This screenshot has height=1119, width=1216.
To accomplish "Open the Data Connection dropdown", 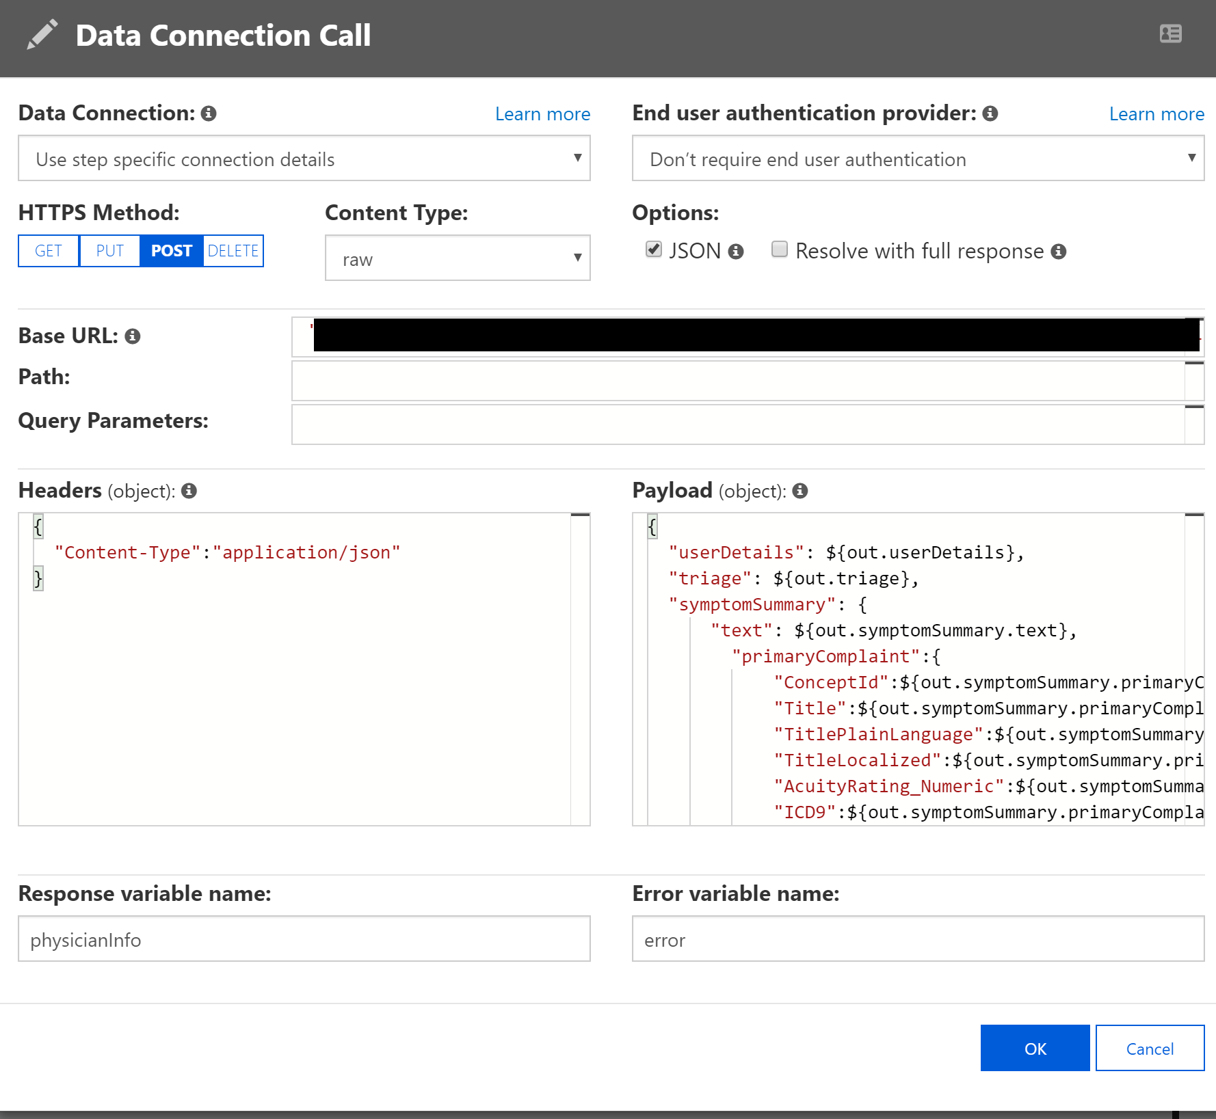I will tap(304, 159).
